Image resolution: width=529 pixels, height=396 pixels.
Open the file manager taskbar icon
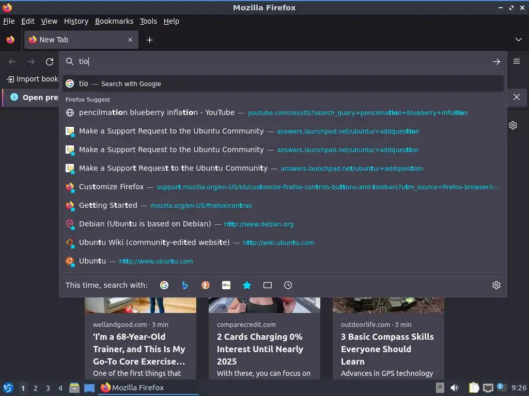[x=74, y=388]
